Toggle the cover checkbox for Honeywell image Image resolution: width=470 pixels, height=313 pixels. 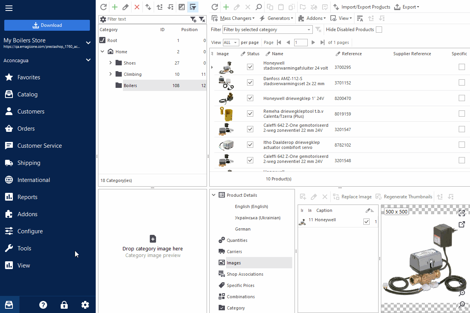click(x=366, y=222)
